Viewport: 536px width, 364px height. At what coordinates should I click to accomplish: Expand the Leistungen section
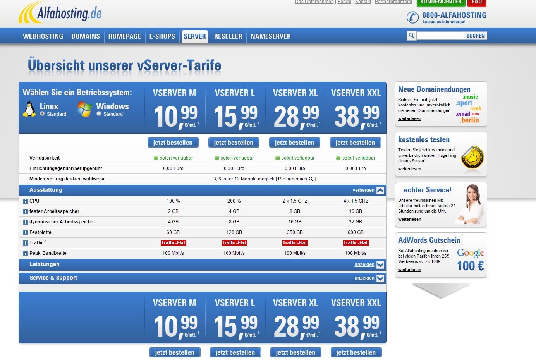click(380, 264)
